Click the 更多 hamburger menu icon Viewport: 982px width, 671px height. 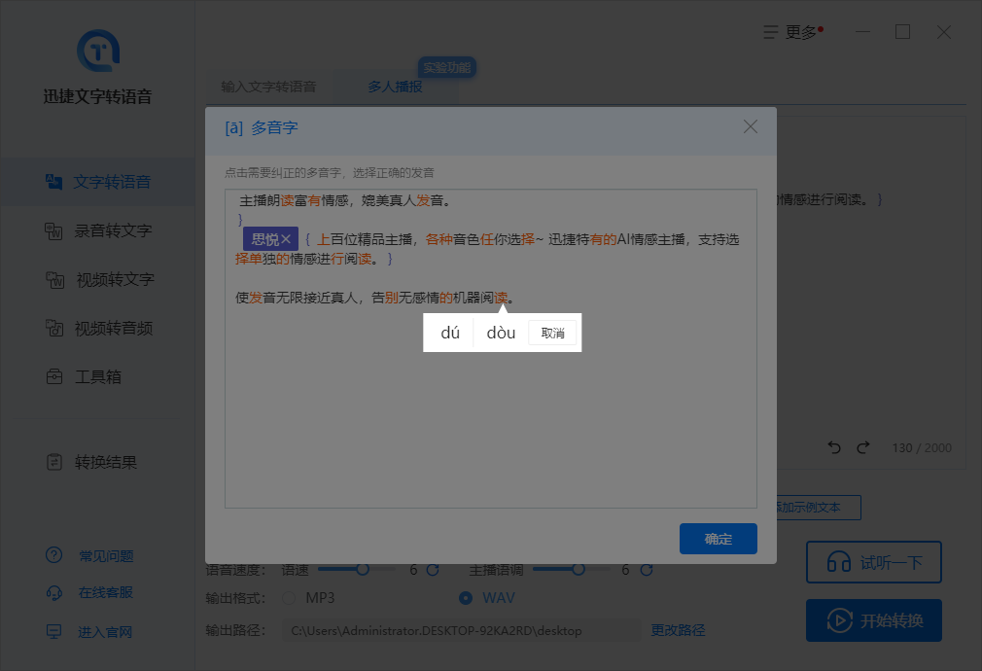coord(771,32)
